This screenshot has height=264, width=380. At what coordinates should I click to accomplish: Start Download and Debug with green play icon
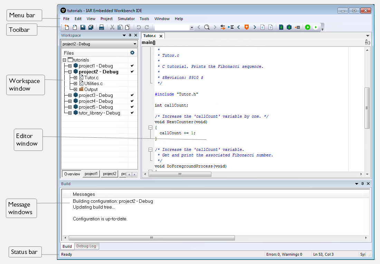(x=307, y=27)
